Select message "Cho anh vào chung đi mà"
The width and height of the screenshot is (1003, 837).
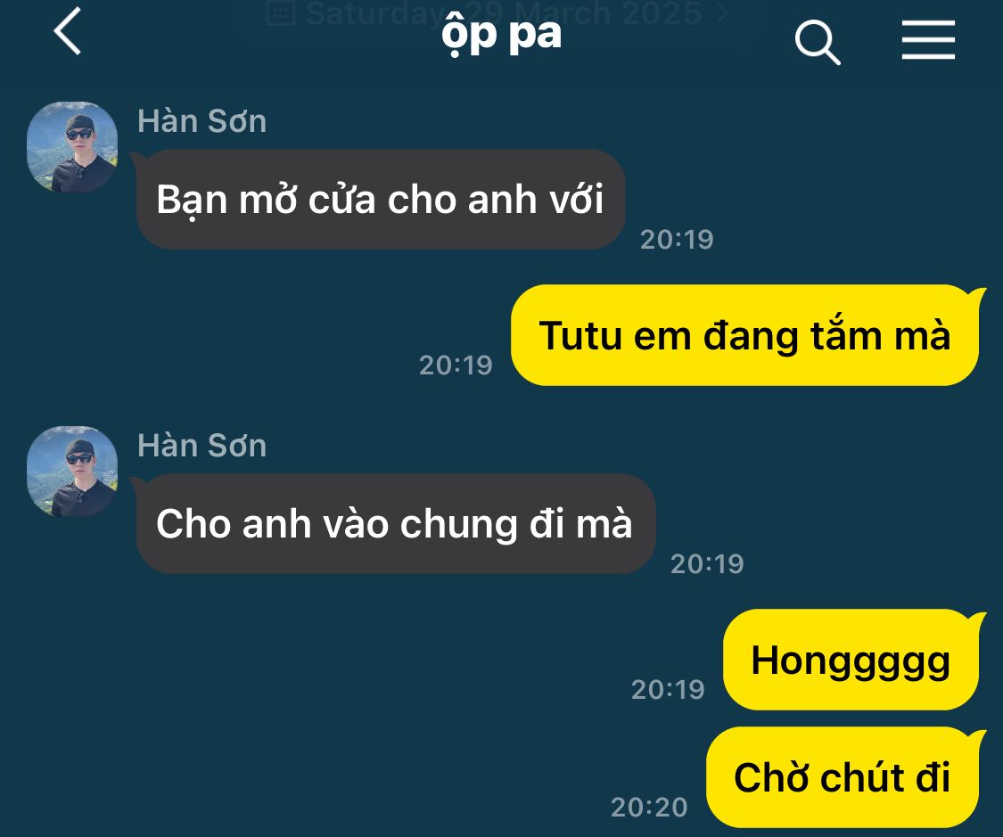click(x=395, y=524)
